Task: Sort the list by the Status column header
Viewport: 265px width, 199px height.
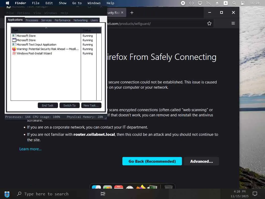Action: (89, 30)
